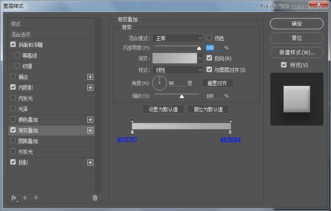Click the opacity value field showing 100
This screenshot has height=211, width=331.
(214, 48)
